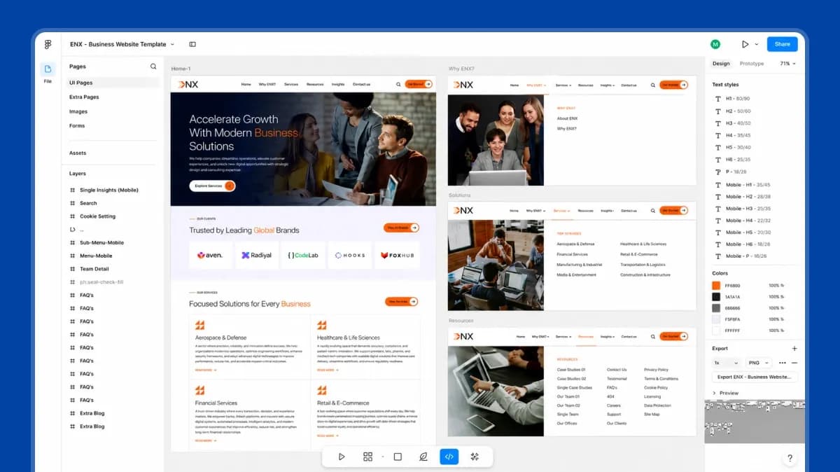Click the P - 18/28 text style icon
Image resolution: width=840 pixels, height=472 pixels.
coord(717,172)
